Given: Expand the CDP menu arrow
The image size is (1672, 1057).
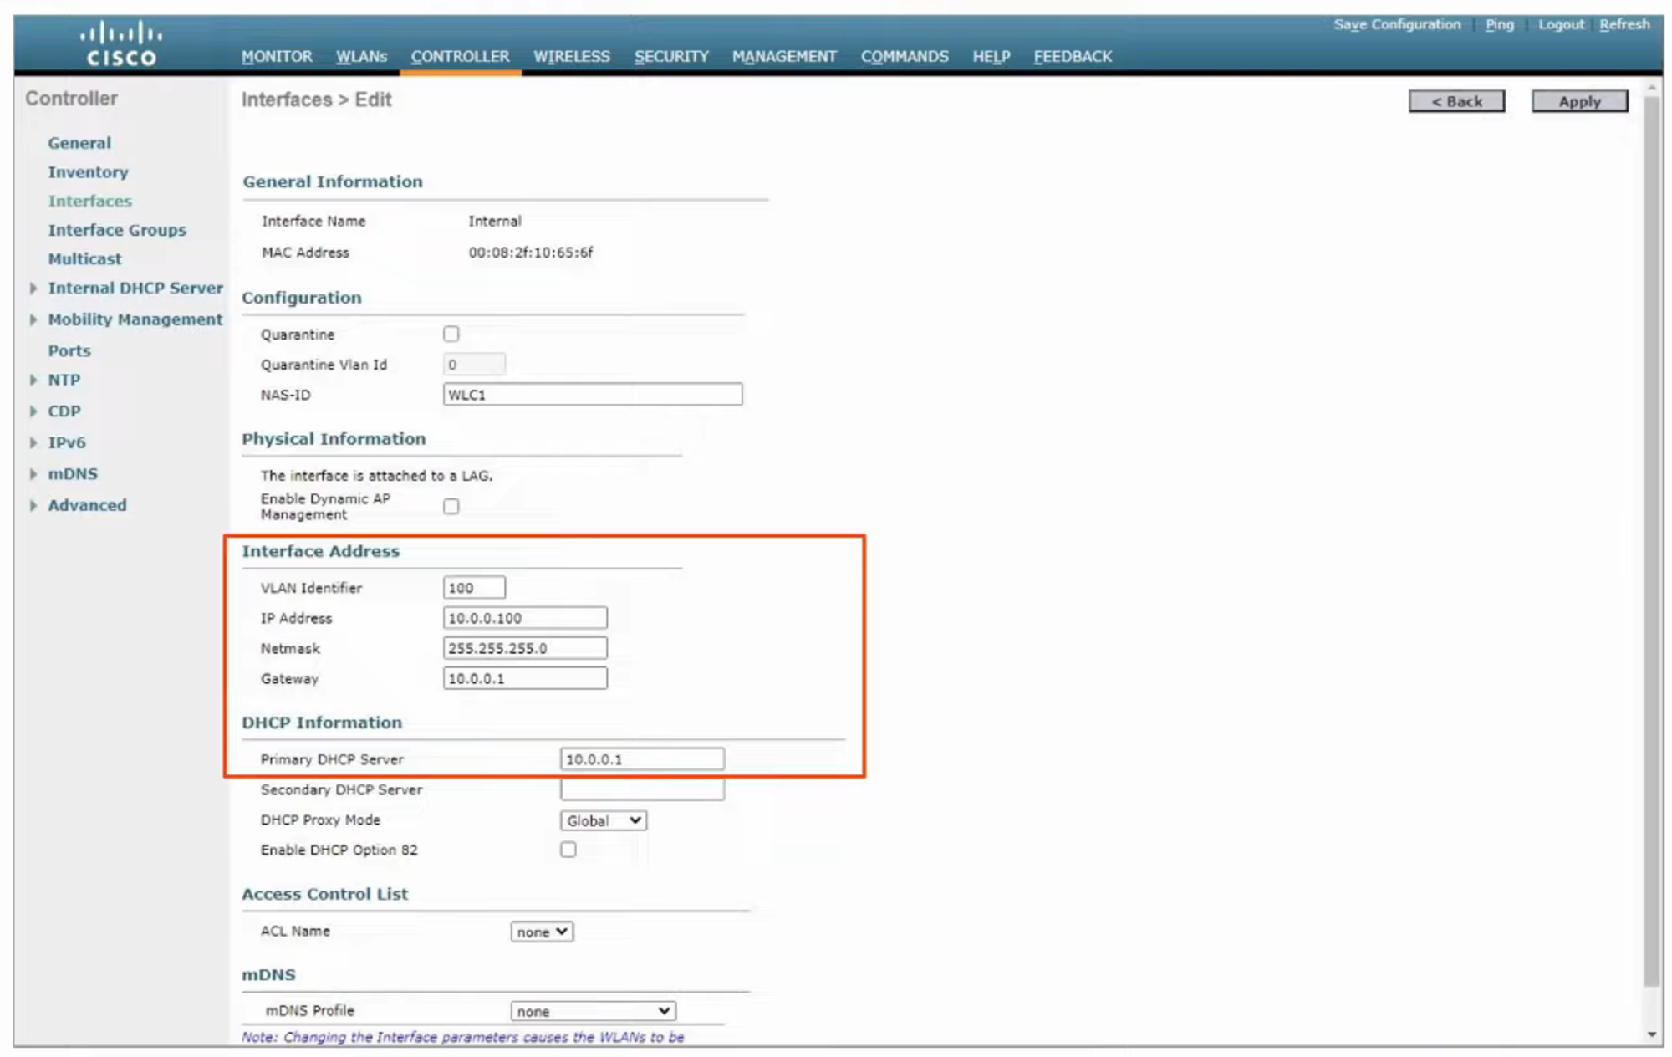Looking at the screenshot, I should click(x=33, y=411).
